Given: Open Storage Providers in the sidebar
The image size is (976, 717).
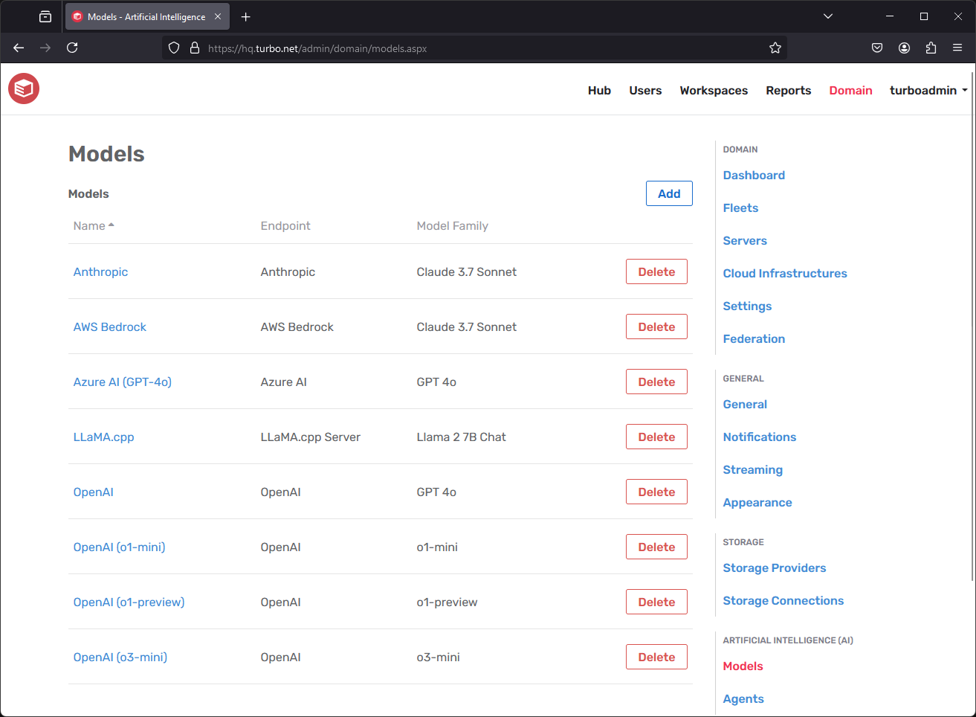Looking at the screenshot, I should 775,568.
